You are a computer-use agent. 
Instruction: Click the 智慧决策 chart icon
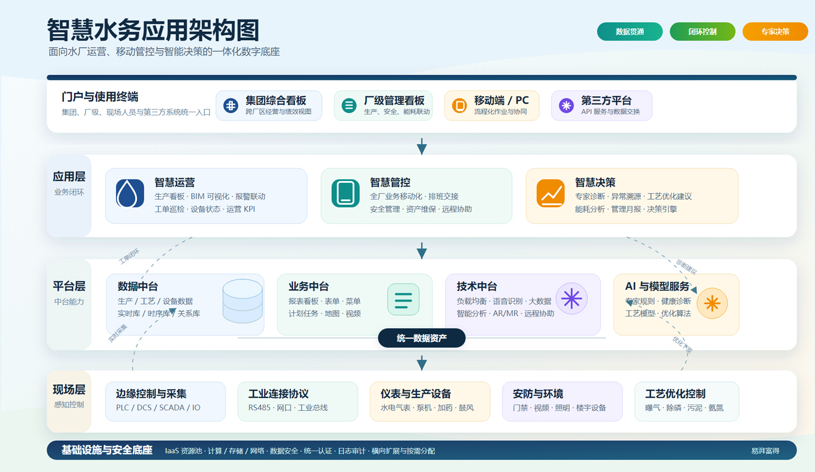pos(551,194)
